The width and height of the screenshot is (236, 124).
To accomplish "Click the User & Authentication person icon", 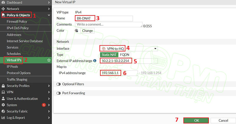I will tap(3, 99).
